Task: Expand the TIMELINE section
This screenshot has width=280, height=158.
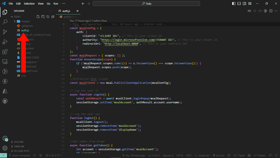Action: coord(19,146)
